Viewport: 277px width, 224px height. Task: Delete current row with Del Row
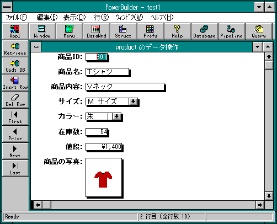coord(15,100)
